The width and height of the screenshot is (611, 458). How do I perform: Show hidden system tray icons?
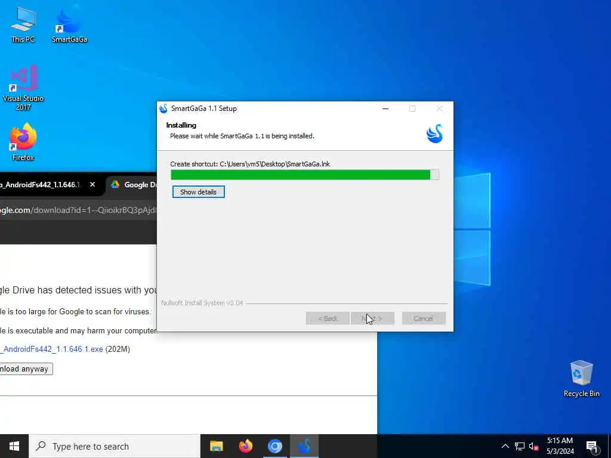point(505,446)
